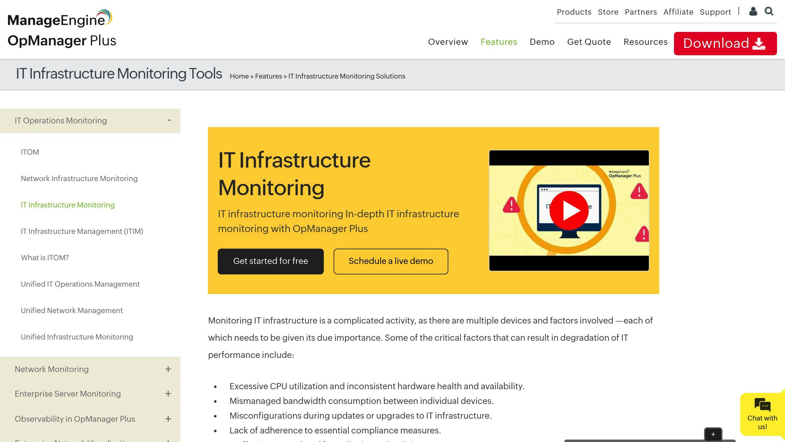Go to Partners page
Screen dimensions: 785x442
[641, 12]
